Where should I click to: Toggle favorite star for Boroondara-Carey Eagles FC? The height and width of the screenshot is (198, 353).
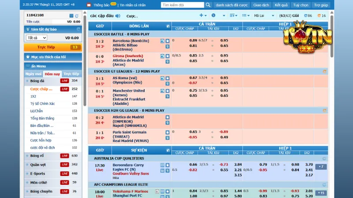(x=168, y=165)
